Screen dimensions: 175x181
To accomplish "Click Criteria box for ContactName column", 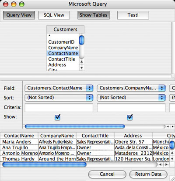I will coord(59,108).
